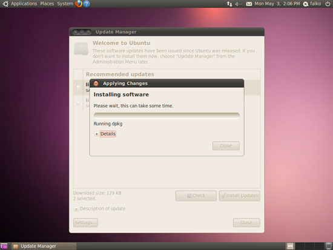Expand Description of update
Image resolution: width=333 pixels, height=250 pixels.
100,209
